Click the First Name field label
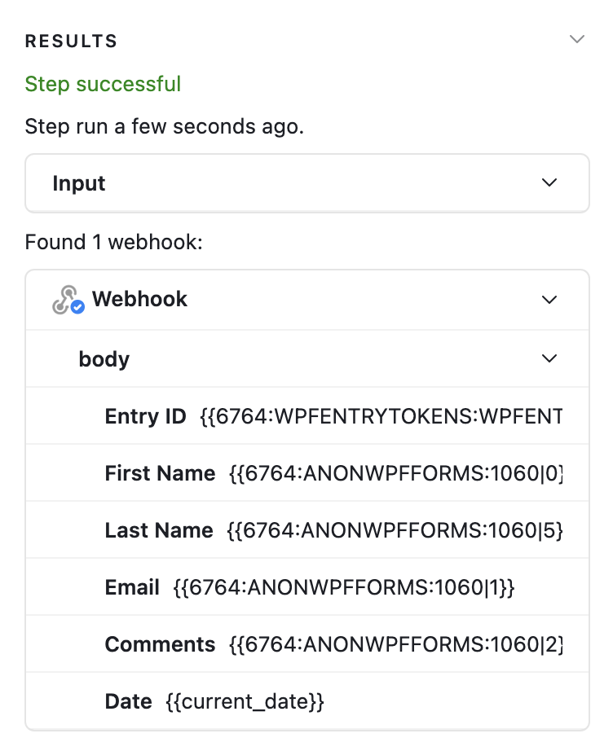The width and height of the screenshot is (613, 751). [160, 473]
